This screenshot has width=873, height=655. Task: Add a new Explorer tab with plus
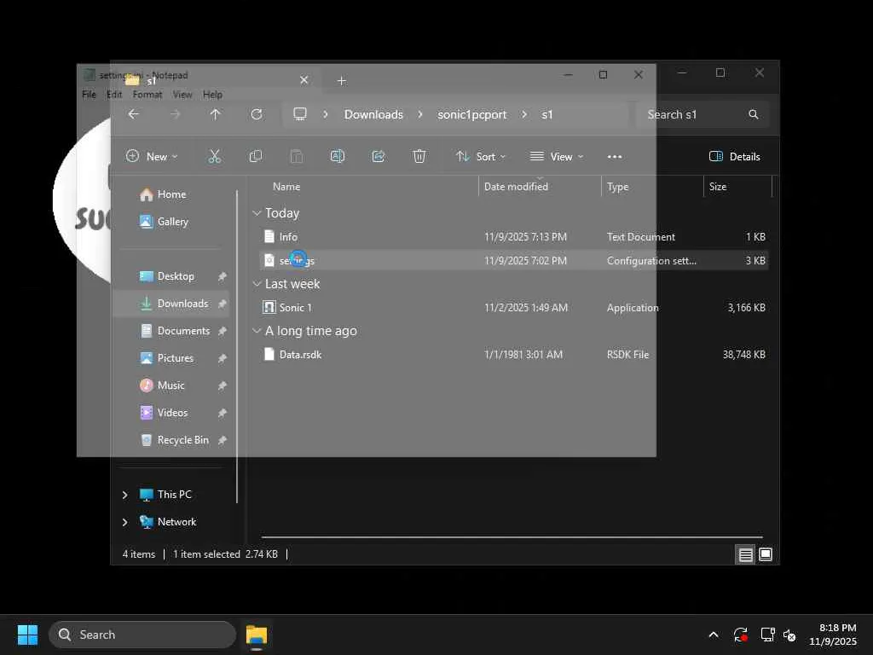(342, 81)
